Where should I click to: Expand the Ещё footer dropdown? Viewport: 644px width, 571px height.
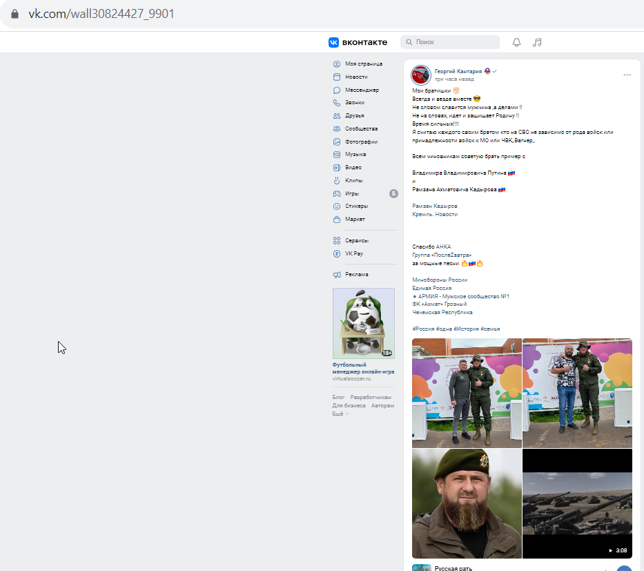point(340,414)
